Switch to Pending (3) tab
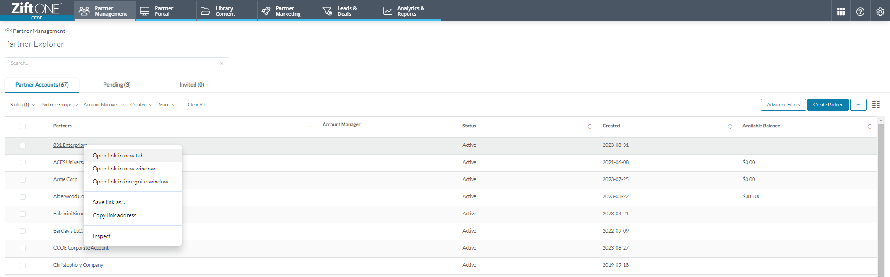The image size is (890, 277). (117, 85)
